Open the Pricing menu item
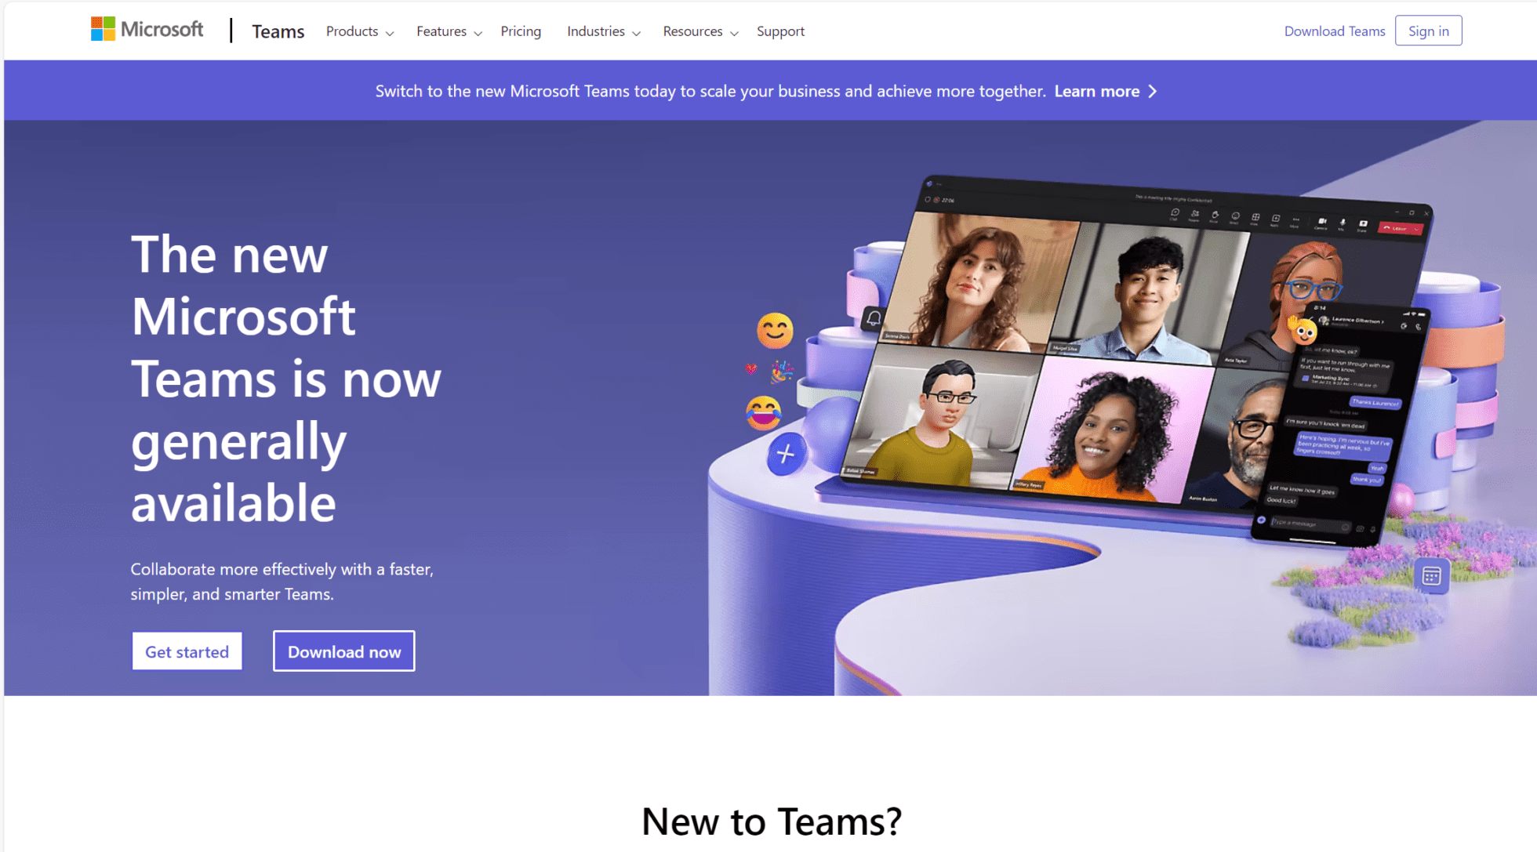This screenshot has height=852, width=1537. coord(521,31)
